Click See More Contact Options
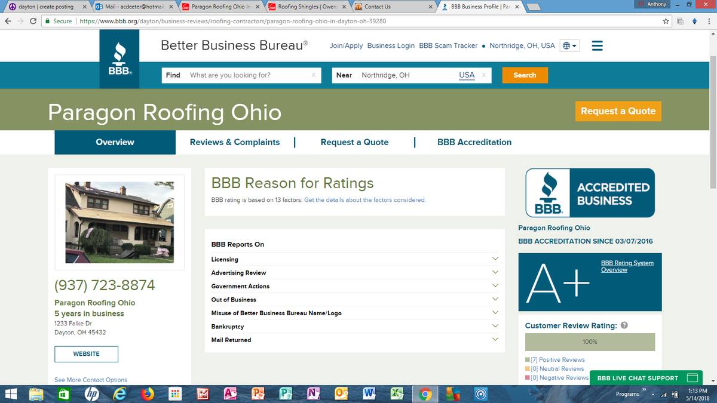 pos(91,380)
